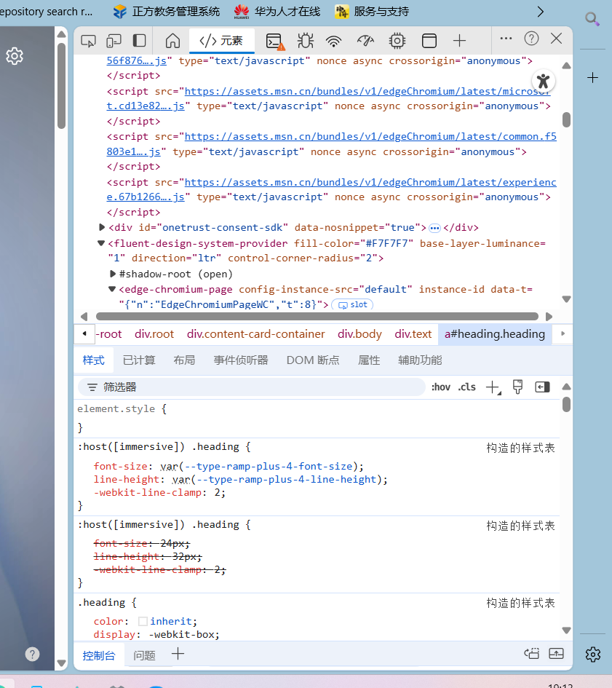Toggle element classes with .cls
Screen dimensions: 612x688
pos(466,387)
